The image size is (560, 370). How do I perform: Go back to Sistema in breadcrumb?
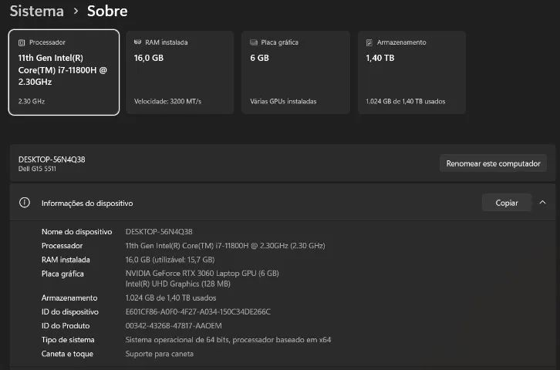click(37, 11)
